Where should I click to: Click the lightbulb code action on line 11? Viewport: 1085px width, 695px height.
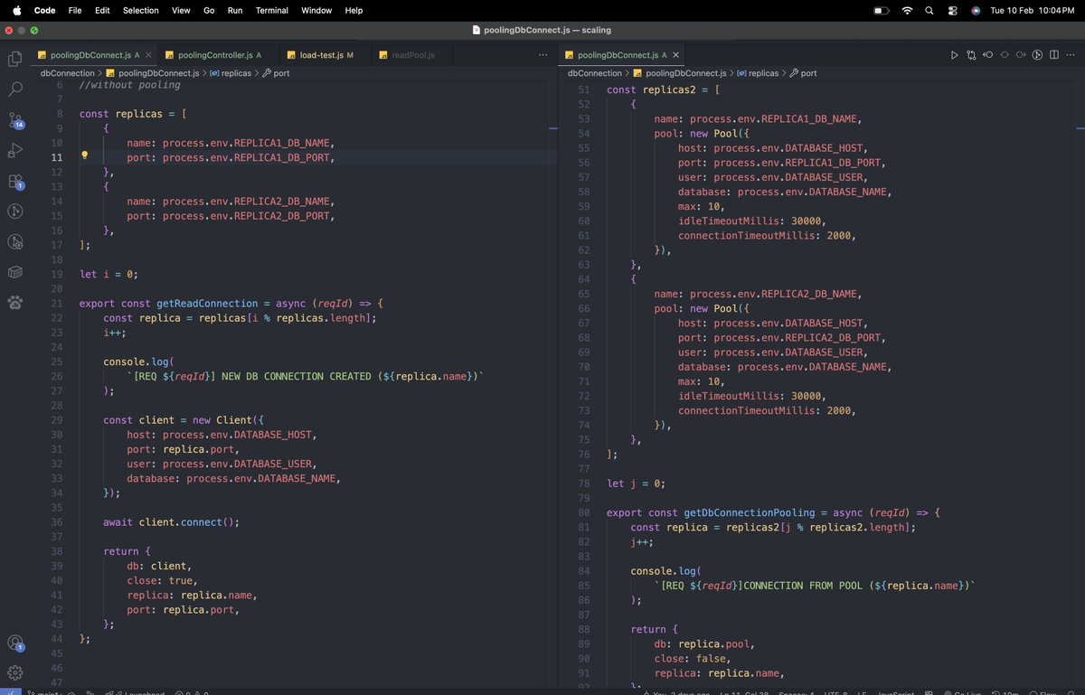pyautogui.click(x=84, y=156)
